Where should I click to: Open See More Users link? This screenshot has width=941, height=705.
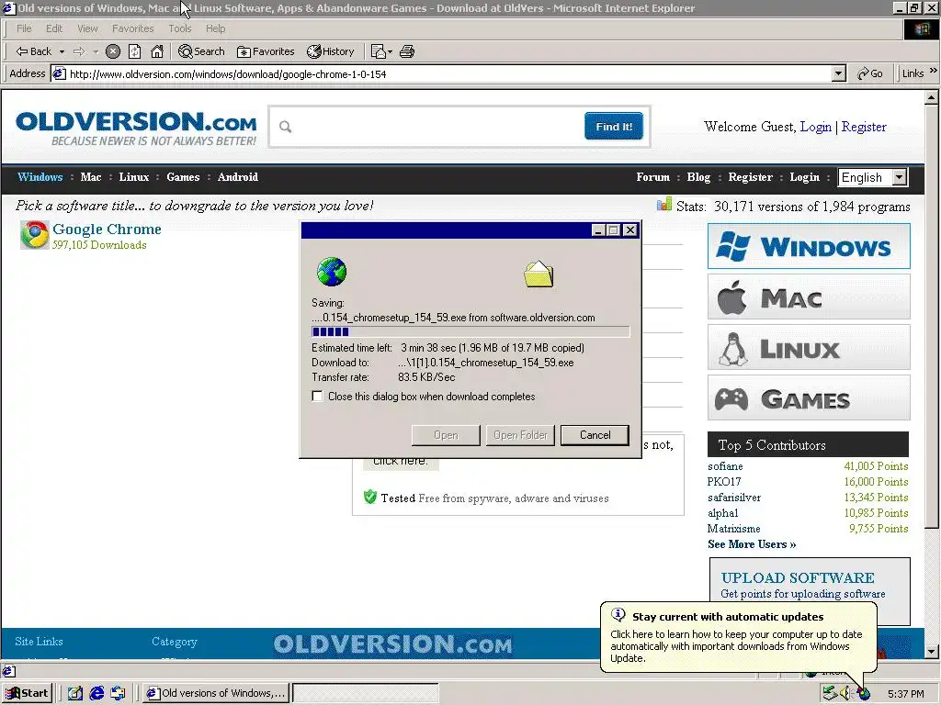(x=752, y=544)
